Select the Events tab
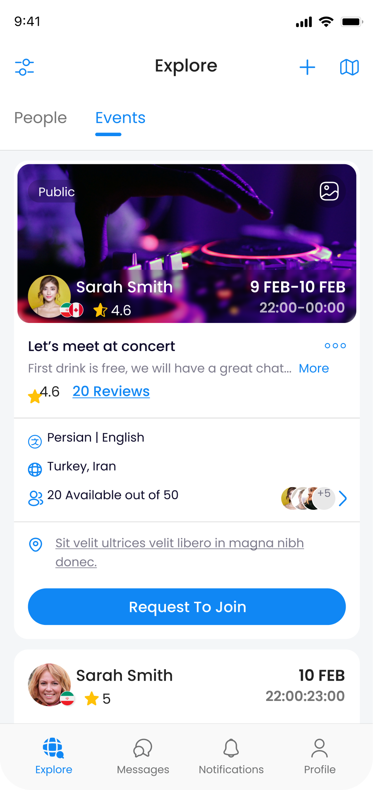Image resolution: width=373 pixels, height=790 pixels. [x=120, y=118]
